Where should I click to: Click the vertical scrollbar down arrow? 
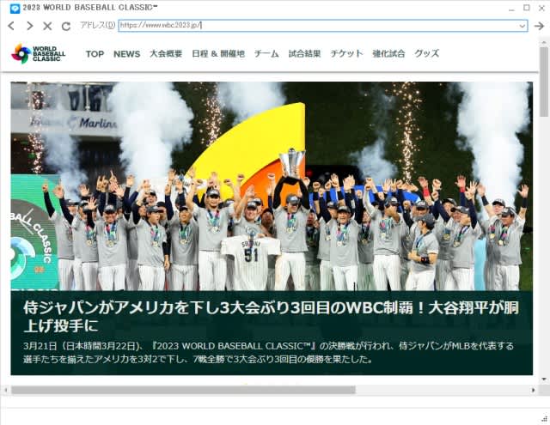click(544, 379)
